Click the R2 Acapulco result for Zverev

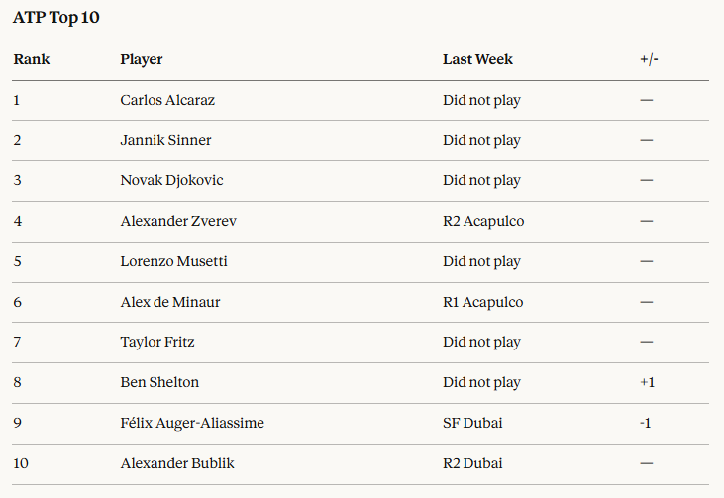click(483, 221)
